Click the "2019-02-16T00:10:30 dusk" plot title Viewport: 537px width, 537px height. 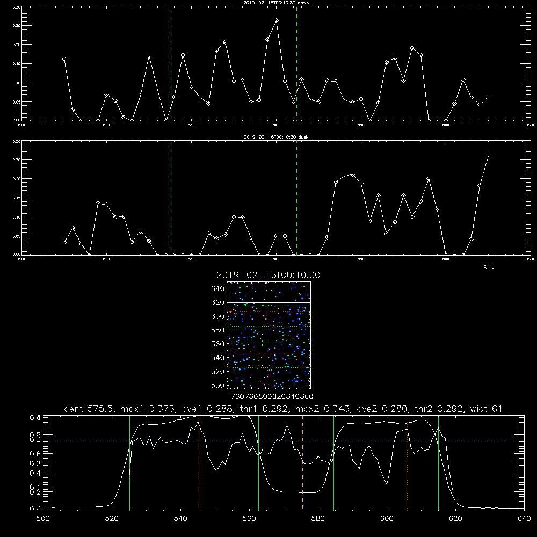pyautogui.click(x=276, y=137)
